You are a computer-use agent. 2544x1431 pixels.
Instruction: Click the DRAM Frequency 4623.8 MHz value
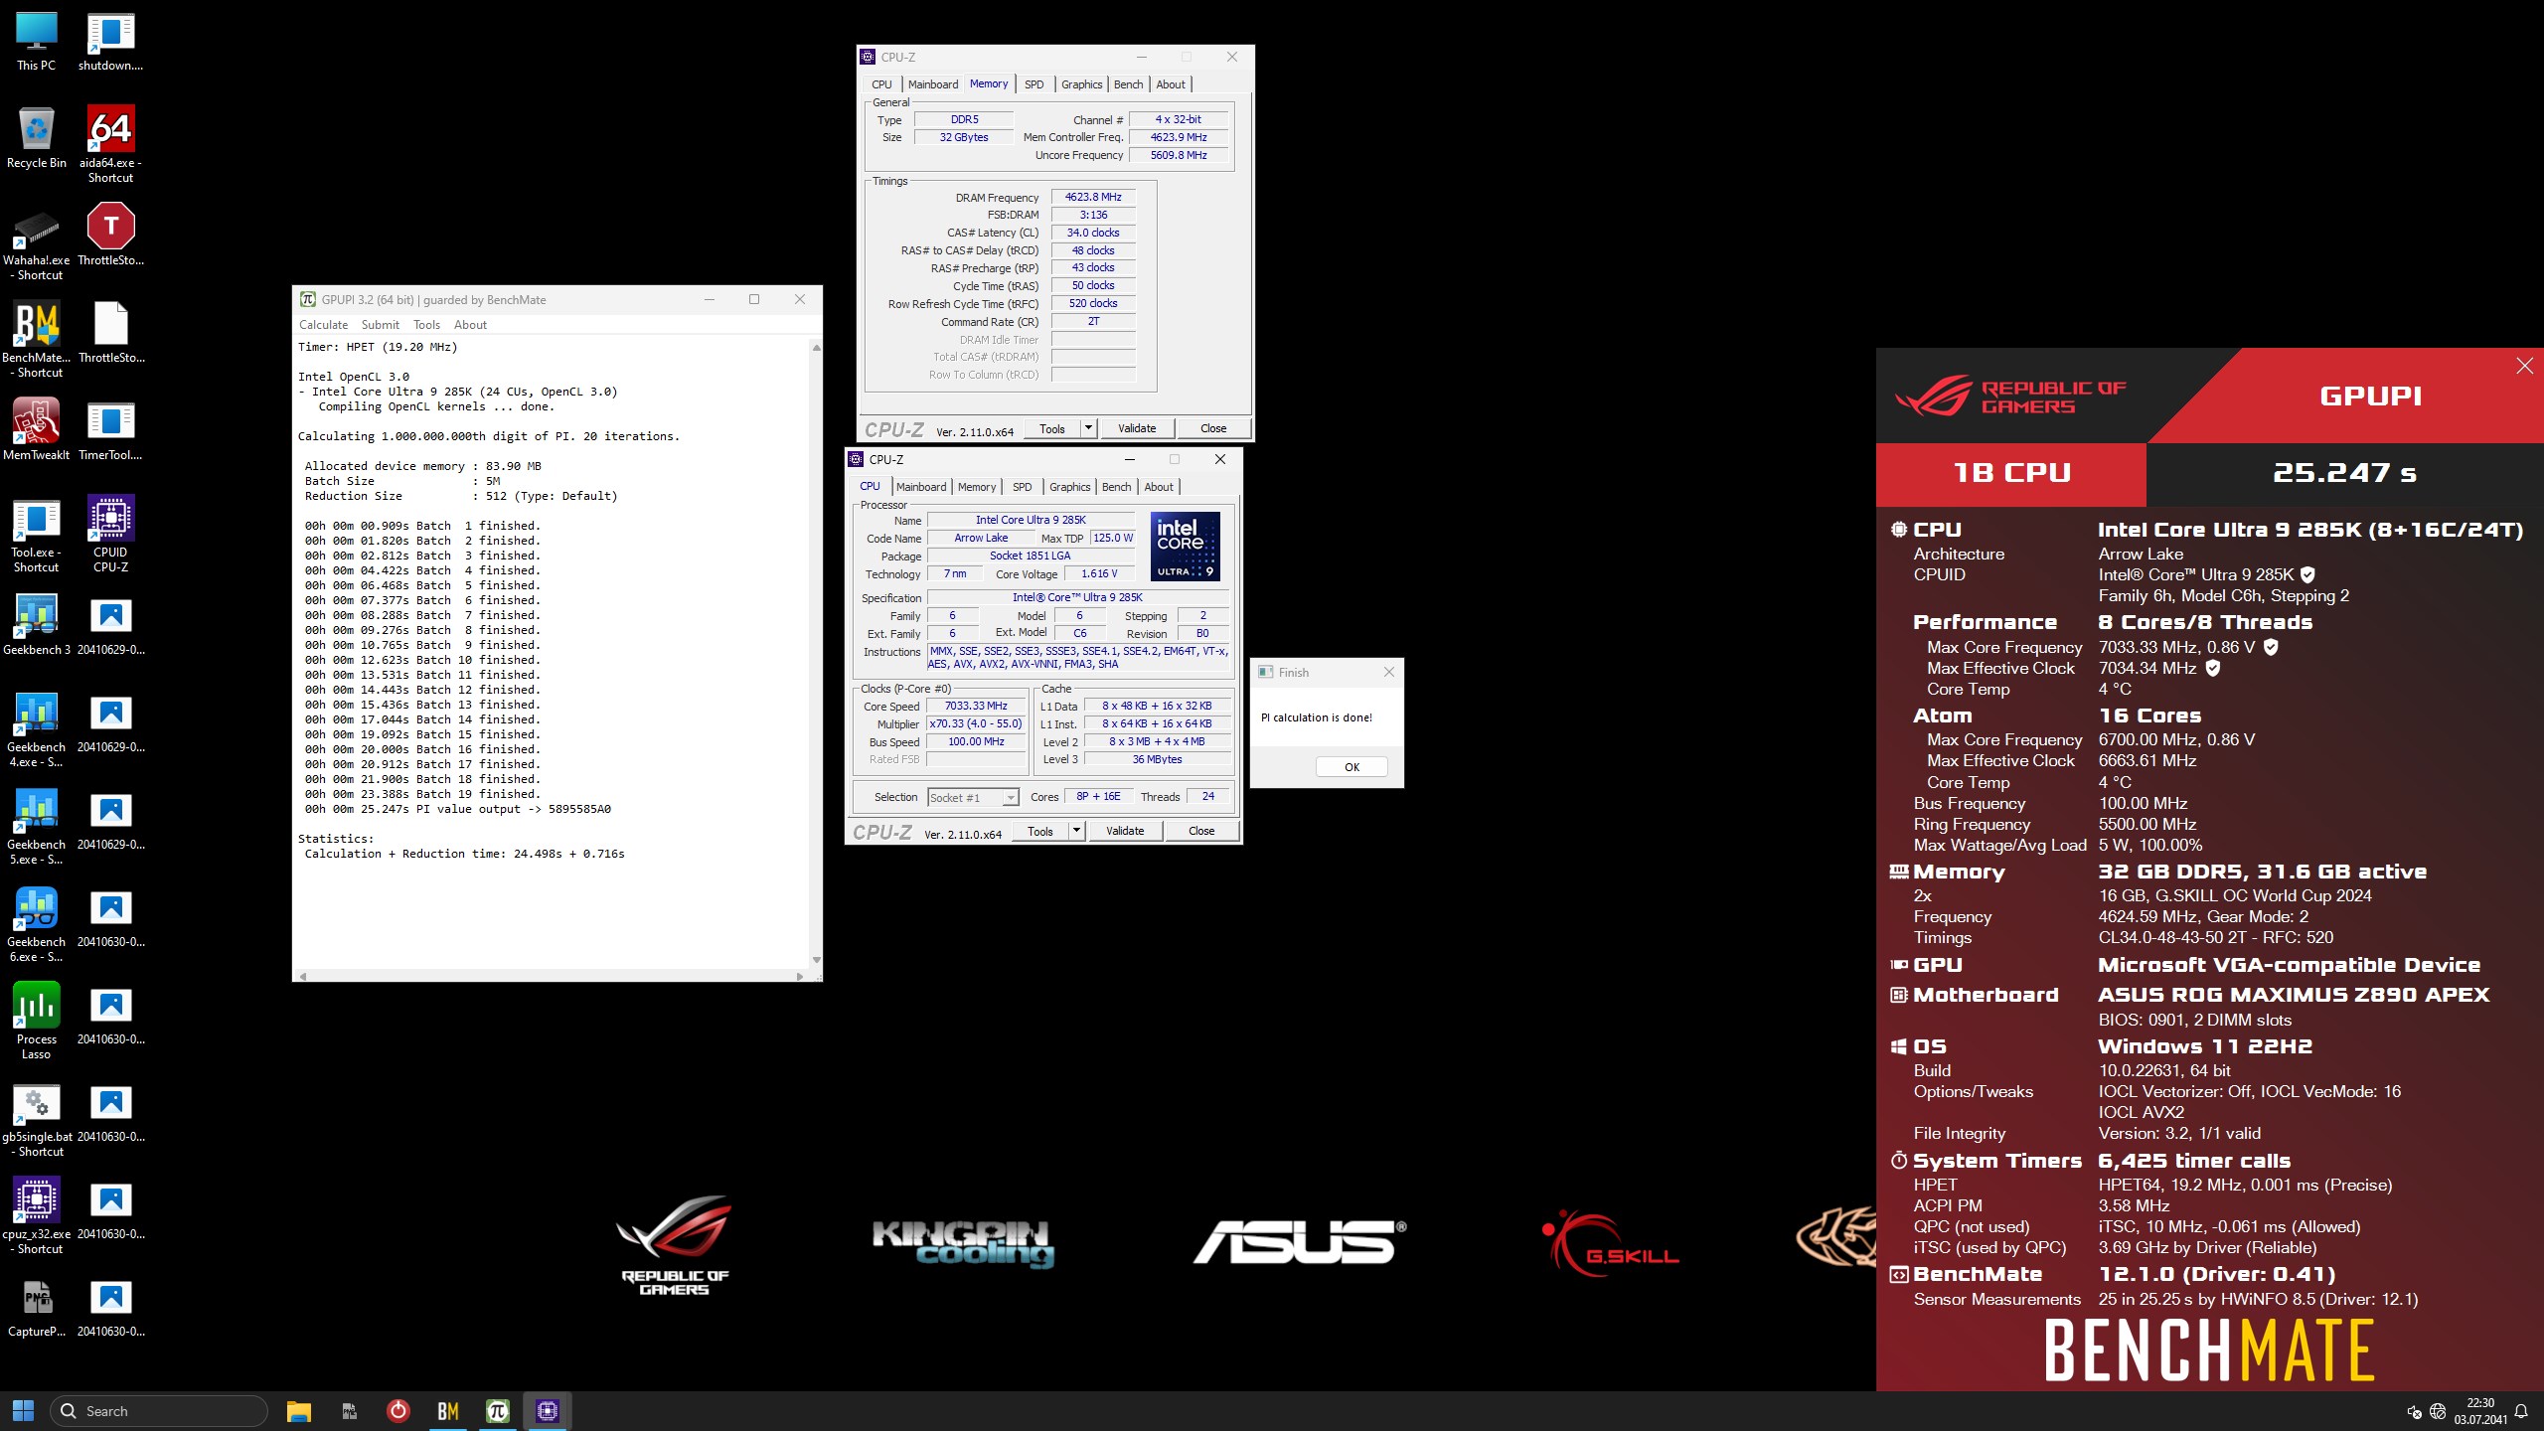[1093, 197]
